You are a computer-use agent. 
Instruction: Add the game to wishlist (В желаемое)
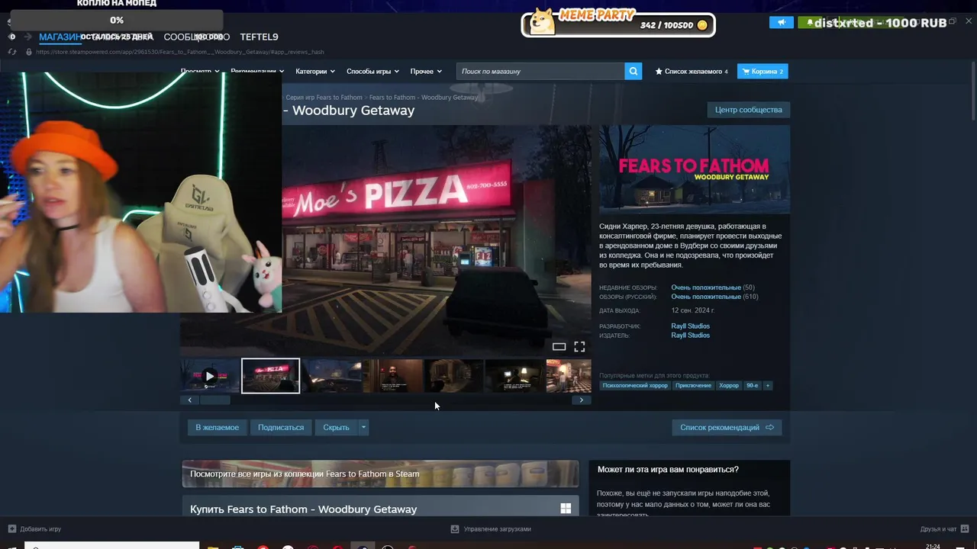[217, 427]
